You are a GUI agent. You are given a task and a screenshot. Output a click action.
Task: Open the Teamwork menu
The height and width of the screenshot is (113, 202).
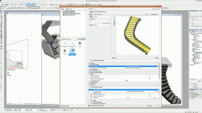tap(34, 3)
